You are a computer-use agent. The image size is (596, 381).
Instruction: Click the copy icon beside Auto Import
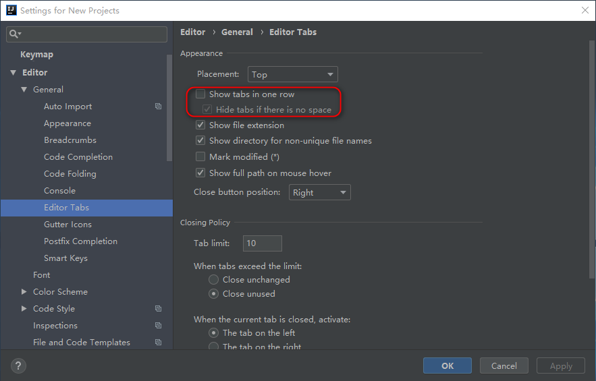[159, 107]
